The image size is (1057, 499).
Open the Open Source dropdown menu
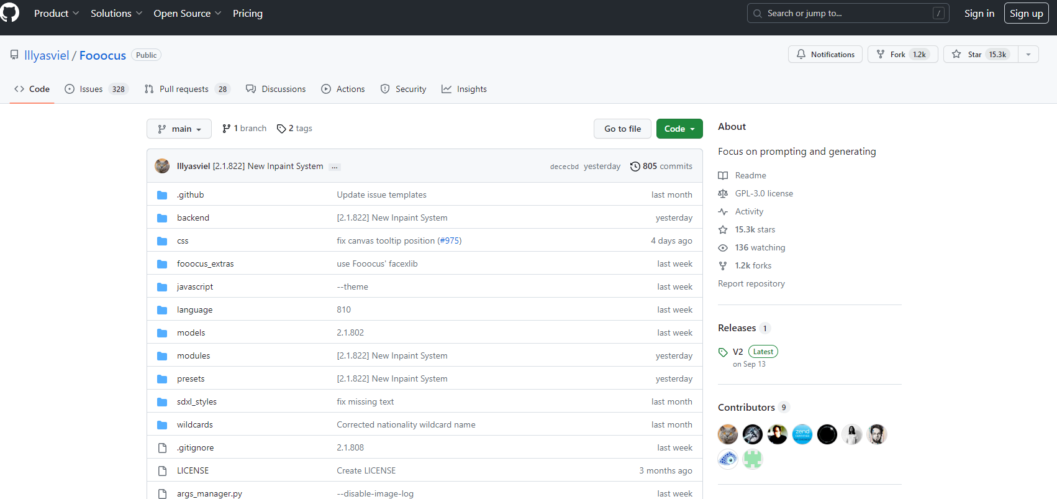point(188,13)
